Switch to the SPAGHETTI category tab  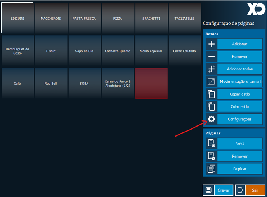click(151, 19)
